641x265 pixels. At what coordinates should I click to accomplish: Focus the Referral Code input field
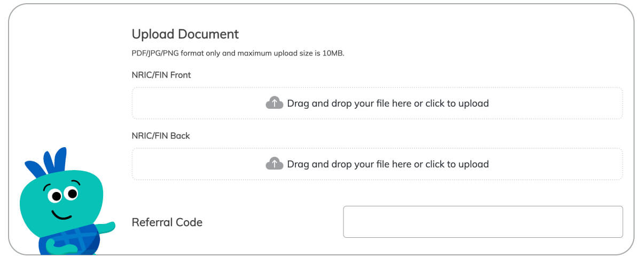pyautogui.click(x=483, y=222)
